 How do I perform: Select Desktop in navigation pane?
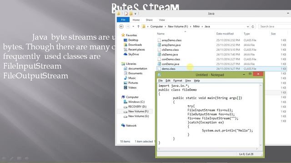pyautogui.click(x=133, y=40)
